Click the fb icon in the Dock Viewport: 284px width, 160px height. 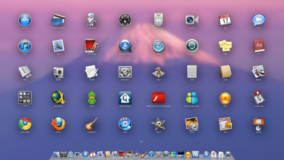pos(195,154)
